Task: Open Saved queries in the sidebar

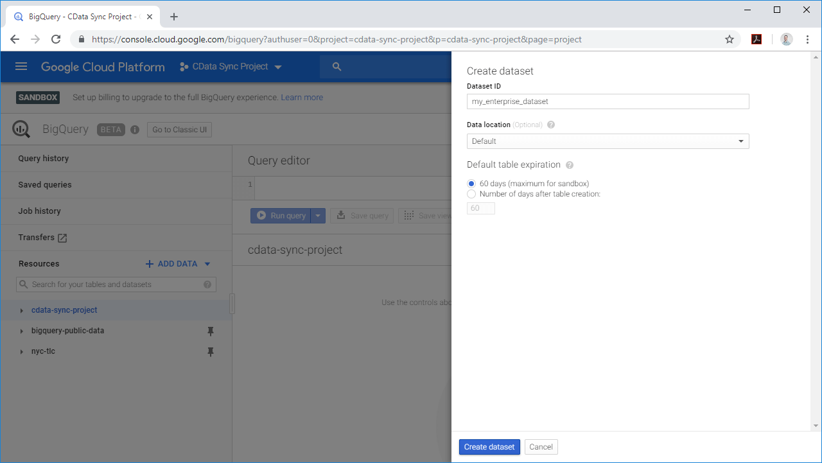Action: pos(45,185)
